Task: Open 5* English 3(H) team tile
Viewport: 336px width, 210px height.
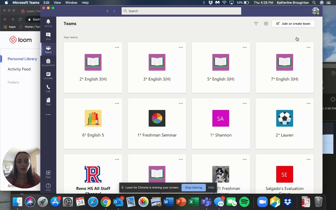Action: pyautogui.click(x=221, y=67)
